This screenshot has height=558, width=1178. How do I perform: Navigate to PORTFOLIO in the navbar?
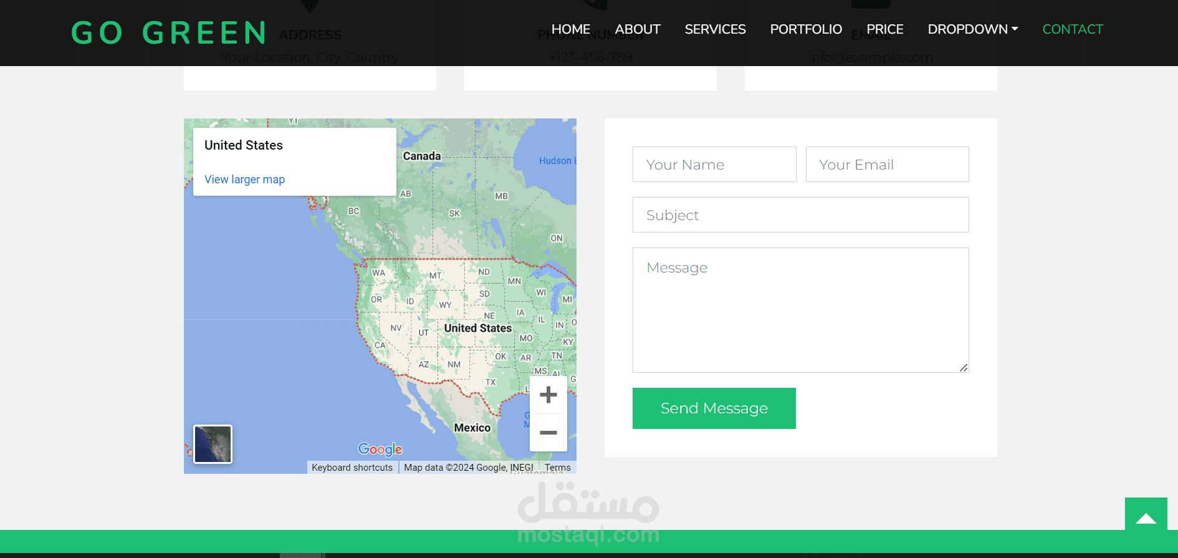click(x=806, y=29)
